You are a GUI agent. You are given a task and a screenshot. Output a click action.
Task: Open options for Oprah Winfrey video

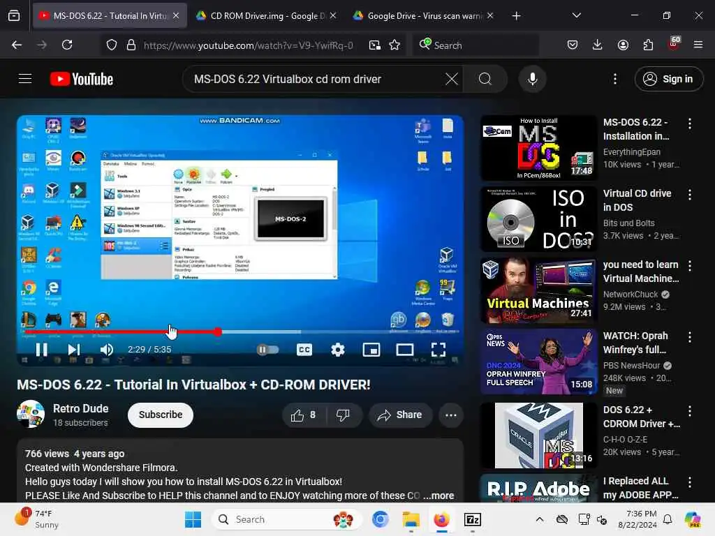coord(689,337)
